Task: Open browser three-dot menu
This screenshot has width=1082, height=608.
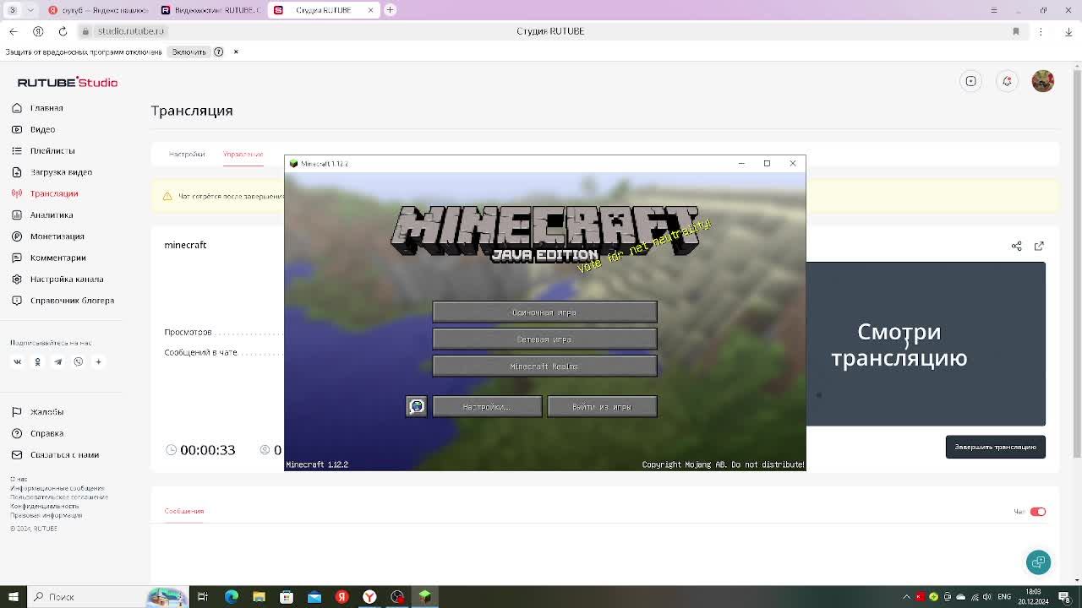Action: pyautogui.click(x=1042, y=31)
